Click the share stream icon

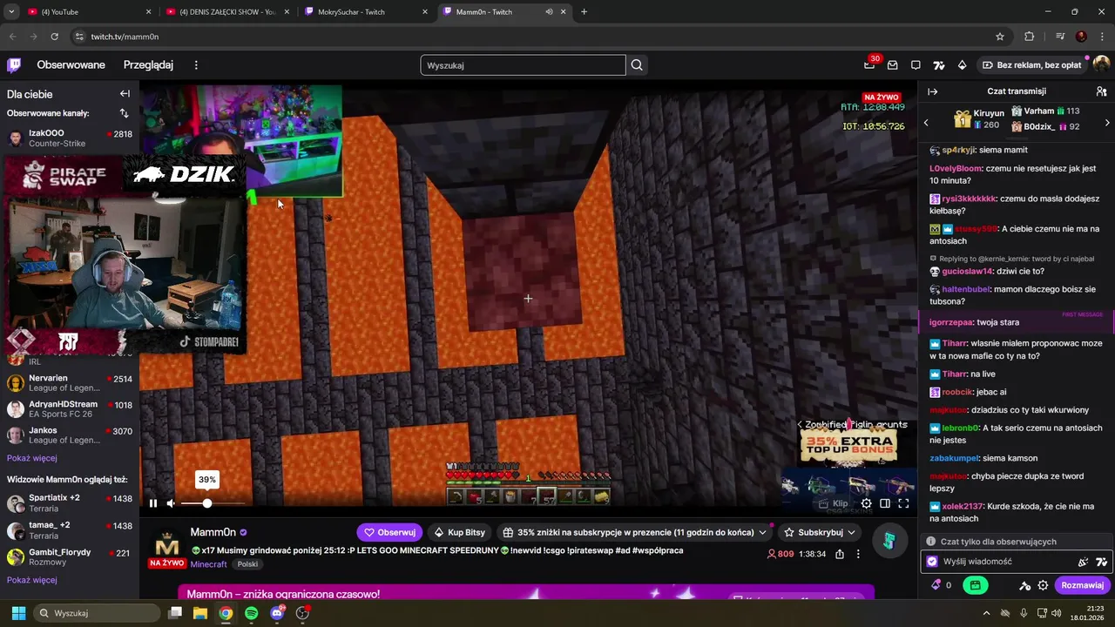[x=840, y=554]
